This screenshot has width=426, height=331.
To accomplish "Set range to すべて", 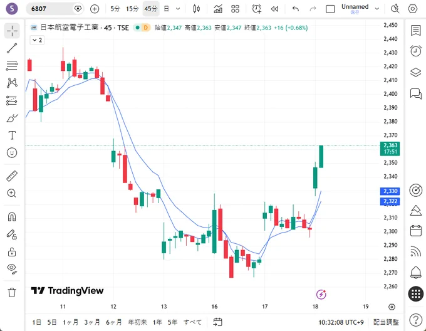I will [192, 322].
